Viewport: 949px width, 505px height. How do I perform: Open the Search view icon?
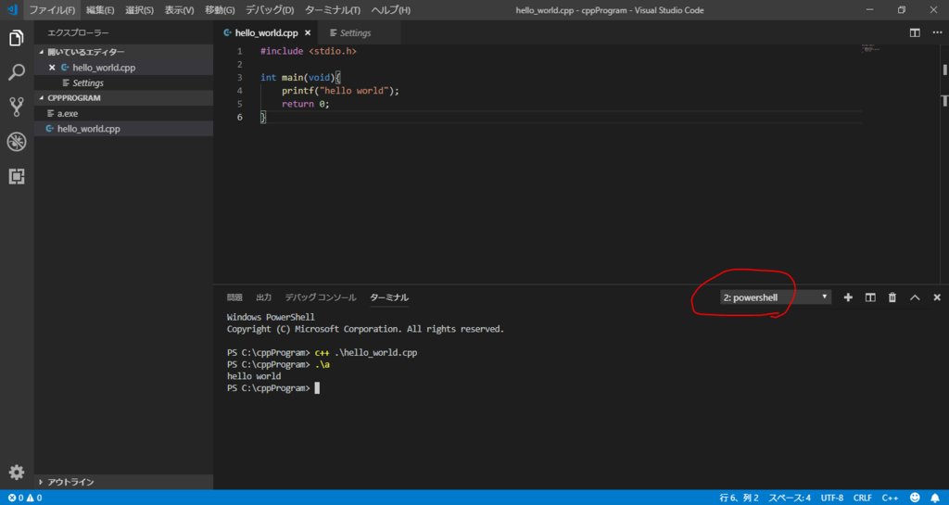pos(17,72)
